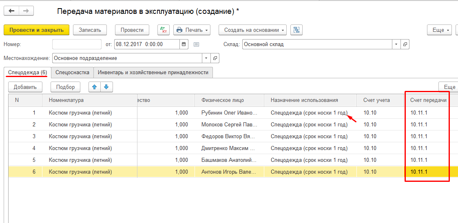Click 10.10 account in Федоров row
The image size is (458, 223).
(x=380, y=136)
